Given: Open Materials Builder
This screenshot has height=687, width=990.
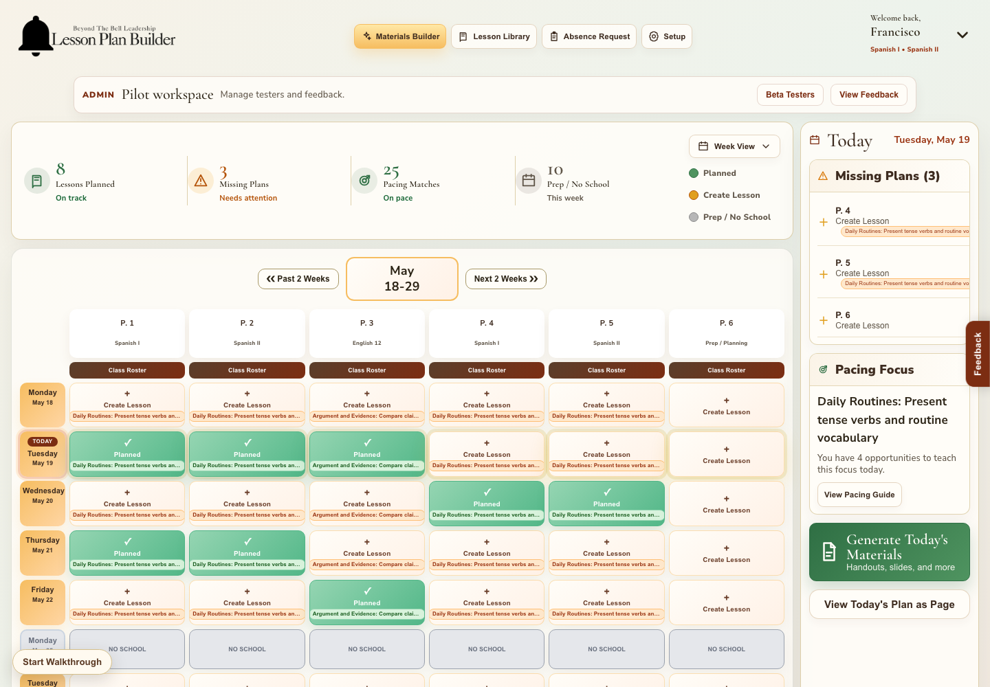Looking at the screenshot, I should (x=400, y=36).
